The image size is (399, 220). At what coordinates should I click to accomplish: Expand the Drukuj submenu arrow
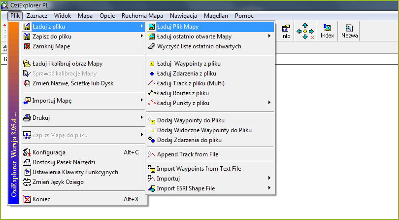pos(141,117)
